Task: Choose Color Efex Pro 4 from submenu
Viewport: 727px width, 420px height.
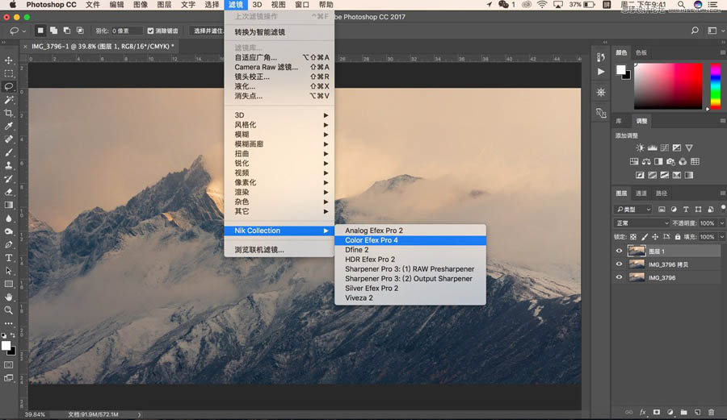Action: [x=410, y=240]
